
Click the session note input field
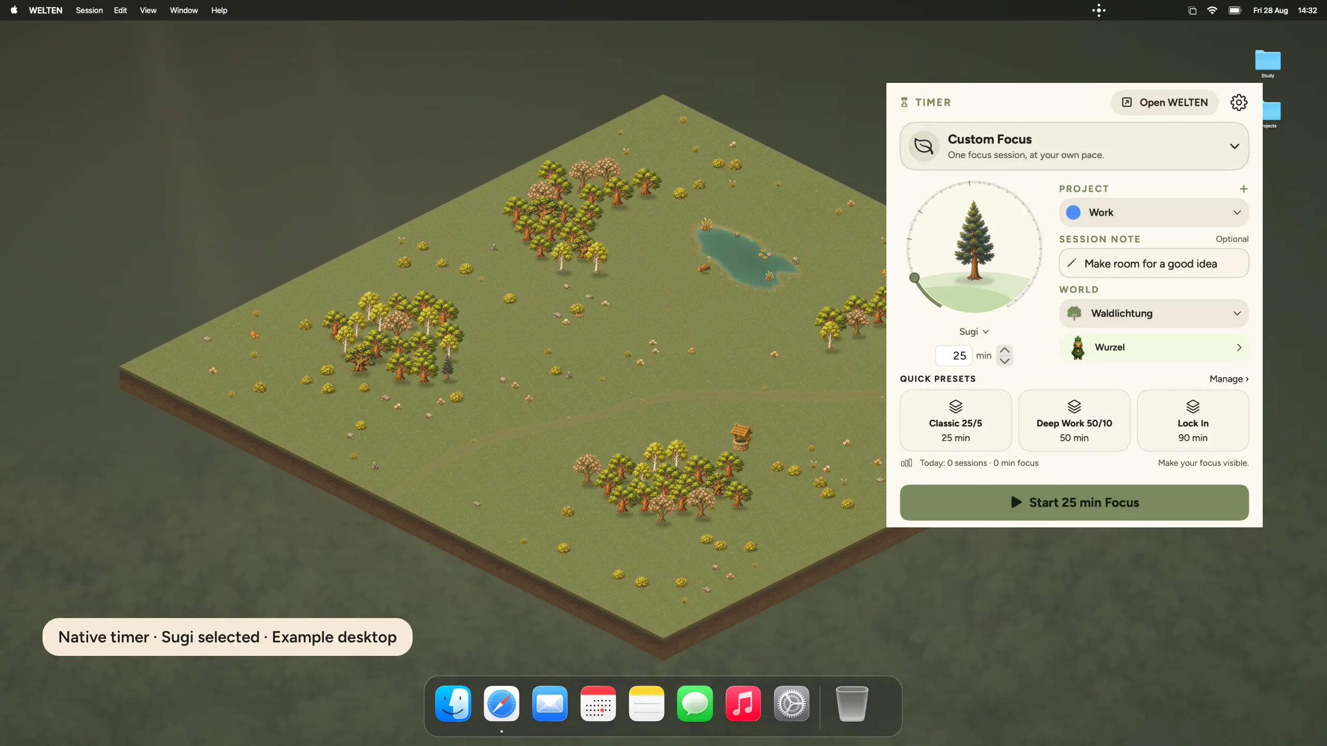pyautogui.click(x=1153, y=263)
